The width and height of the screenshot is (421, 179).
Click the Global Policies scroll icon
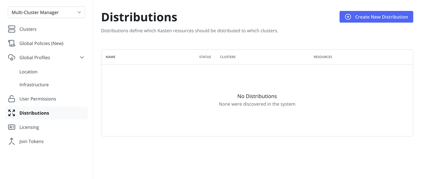pyautogui.click(x=12, y=43)
